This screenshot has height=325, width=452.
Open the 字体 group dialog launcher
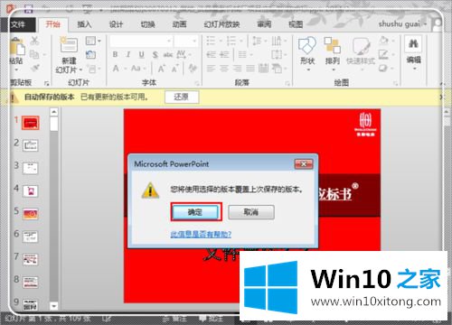pos(197,83)
